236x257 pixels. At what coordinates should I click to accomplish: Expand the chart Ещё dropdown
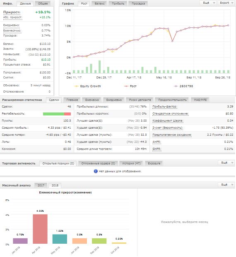(208, 3)
